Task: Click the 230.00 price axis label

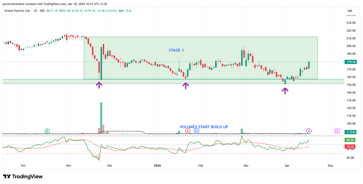Action: (x=351, y=23)
